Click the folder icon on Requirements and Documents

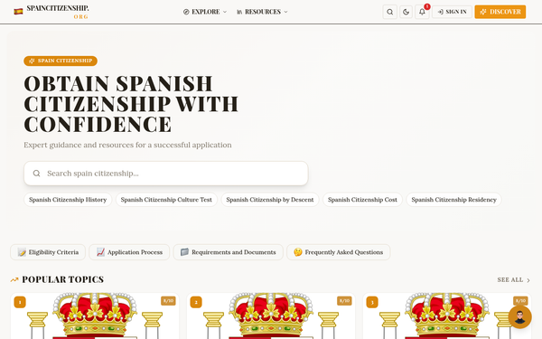coord(184,252)
